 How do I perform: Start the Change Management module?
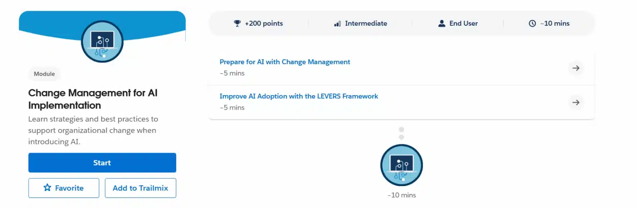[x=102, y=163]
